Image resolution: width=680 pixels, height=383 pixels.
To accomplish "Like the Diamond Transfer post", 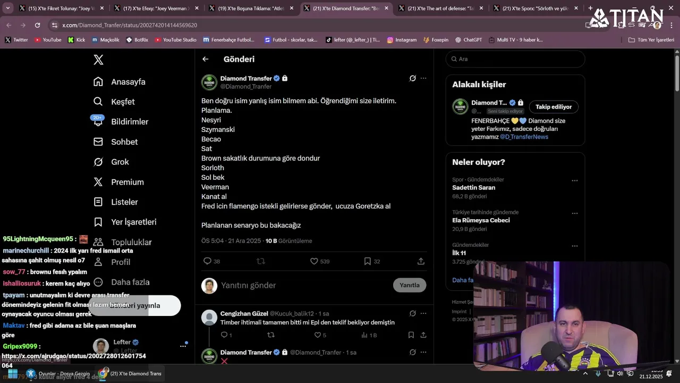I will pyautogui.click(x=314, y=261).
